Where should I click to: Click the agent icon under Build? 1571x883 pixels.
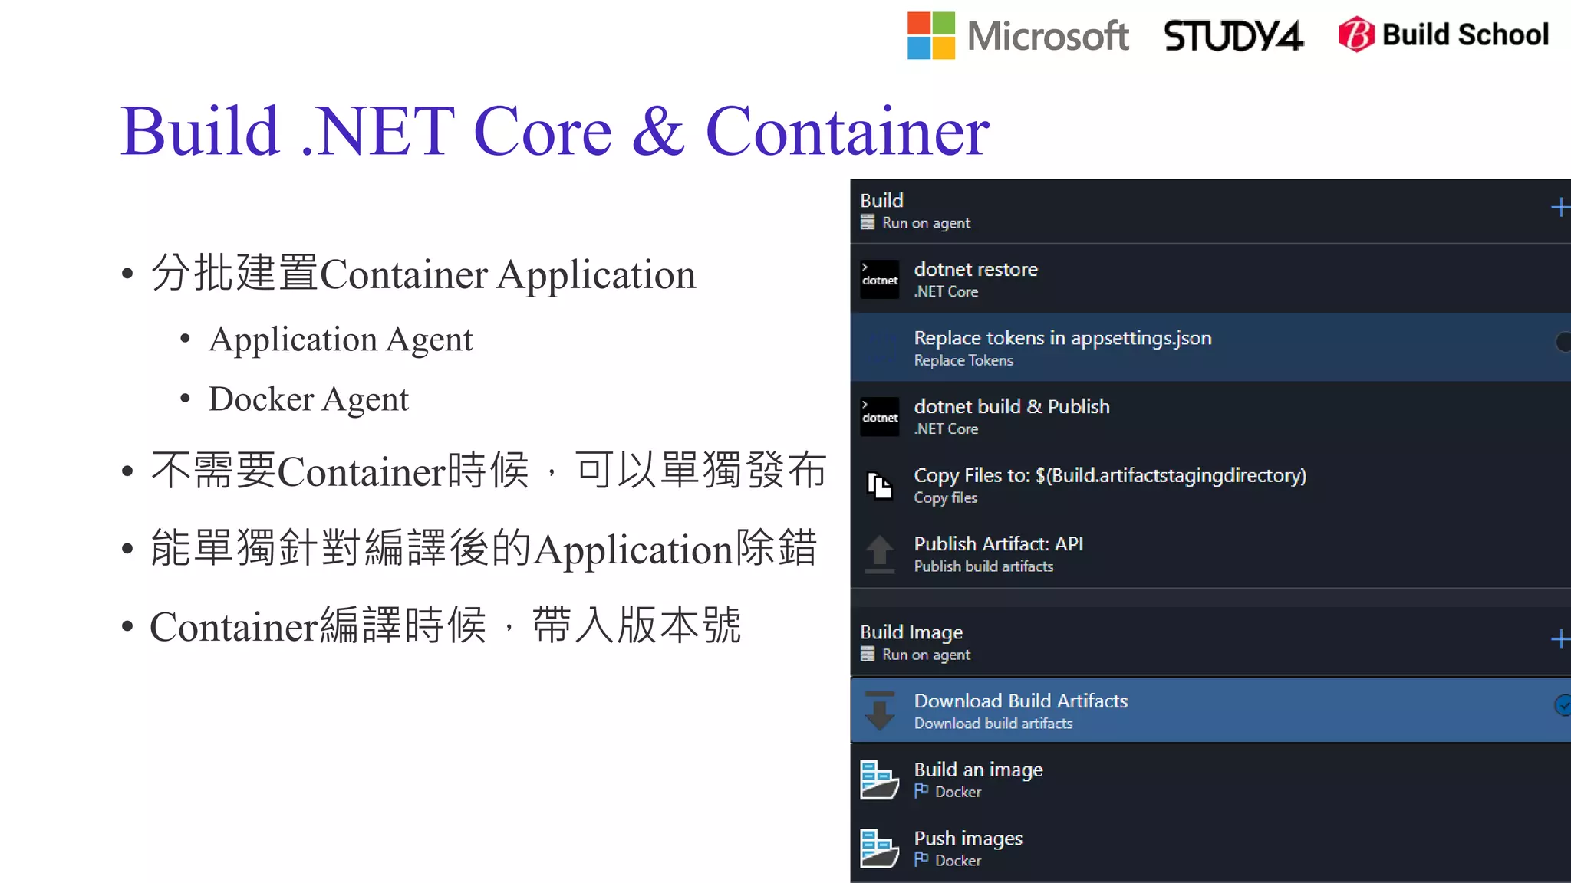868,222
